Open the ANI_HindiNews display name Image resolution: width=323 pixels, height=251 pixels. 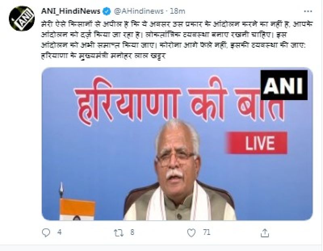click(71, 11)
